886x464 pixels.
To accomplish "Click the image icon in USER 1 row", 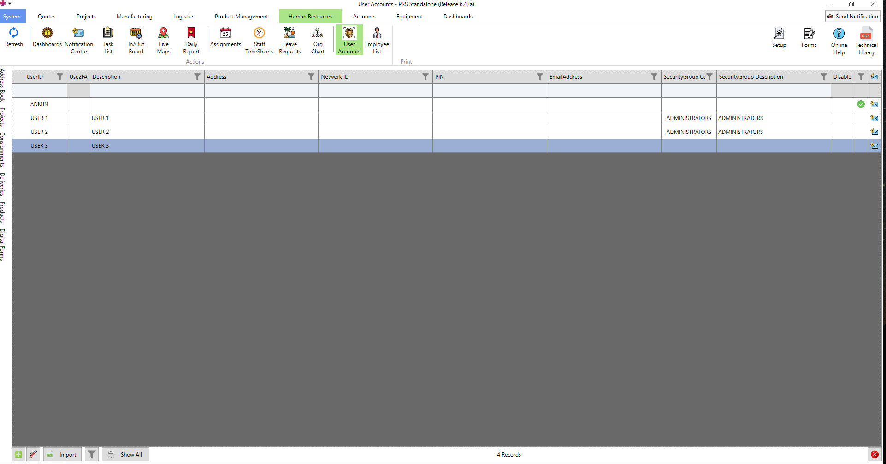I will coord(874,118).
